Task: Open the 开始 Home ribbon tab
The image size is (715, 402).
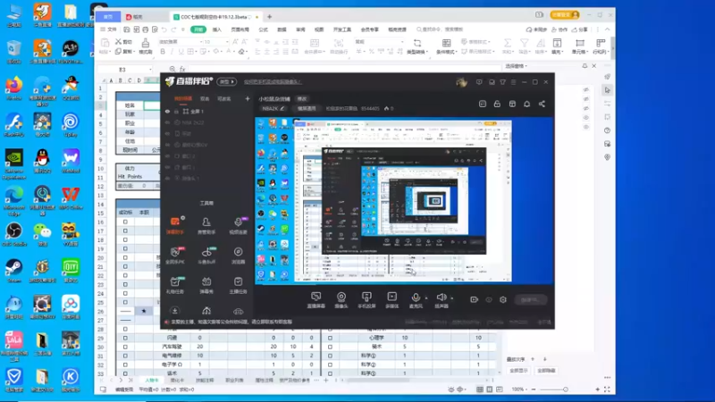Action: pyautogui.click(x=198, y=29)
